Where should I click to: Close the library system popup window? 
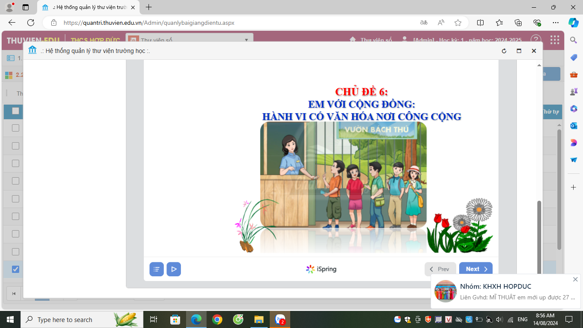pos(533,51)
